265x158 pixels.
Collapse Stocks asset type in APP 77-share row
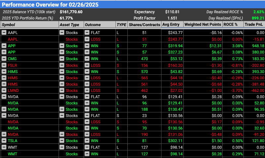[x=62, y=46]
